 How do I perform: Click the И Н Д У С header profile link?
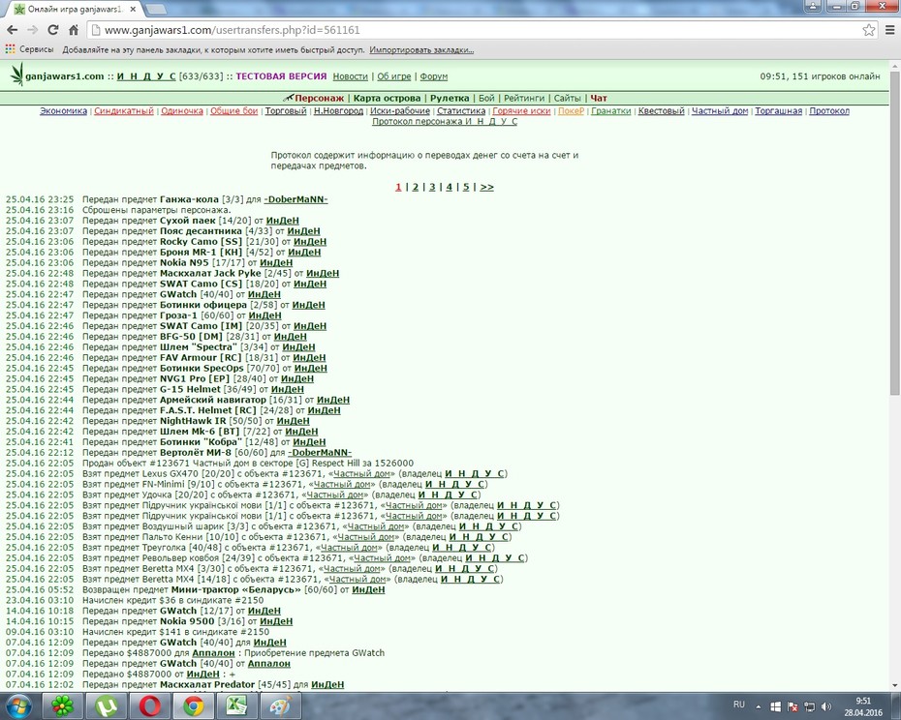(146, 76)
